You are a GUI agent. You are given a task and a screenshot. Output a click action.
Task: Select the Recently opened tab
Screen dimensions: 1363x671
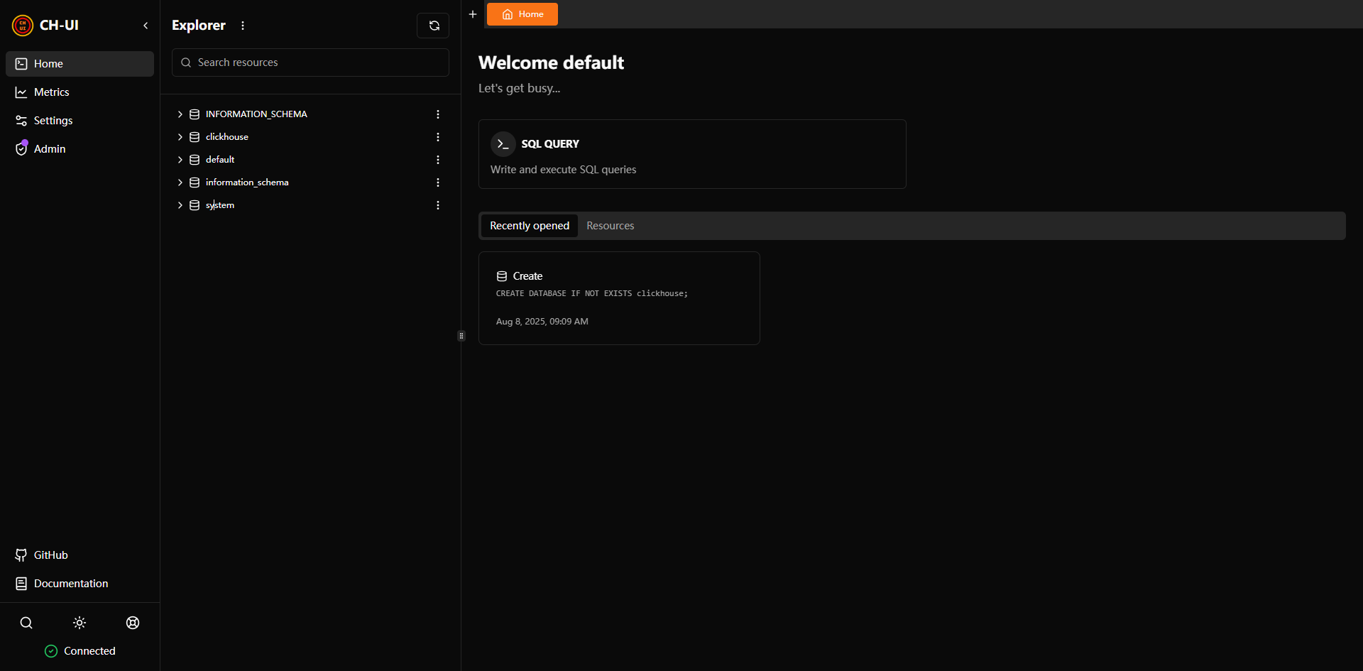click(x=530, y=226)
